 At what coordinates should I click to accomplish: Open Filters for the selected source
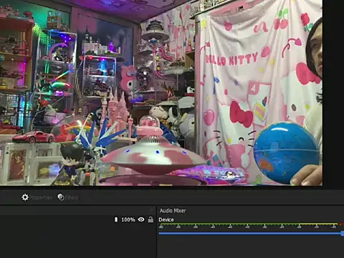coord(72,198)
